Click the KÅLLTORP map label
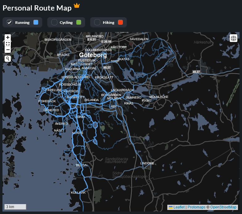The height and width of the screenshot is (214, 242). (119, 47)
